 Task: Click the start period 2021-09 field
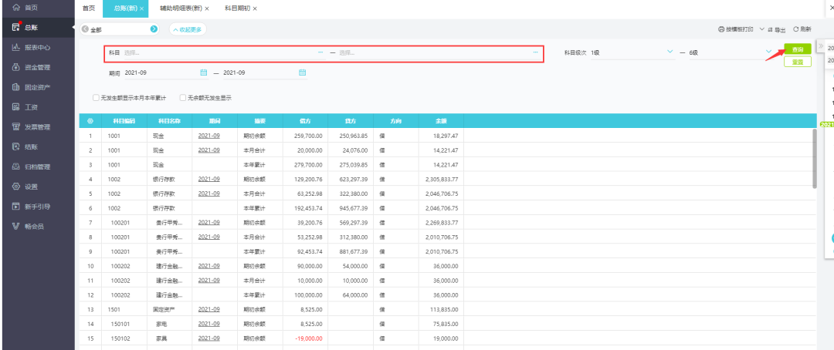(x=166, y=72)
